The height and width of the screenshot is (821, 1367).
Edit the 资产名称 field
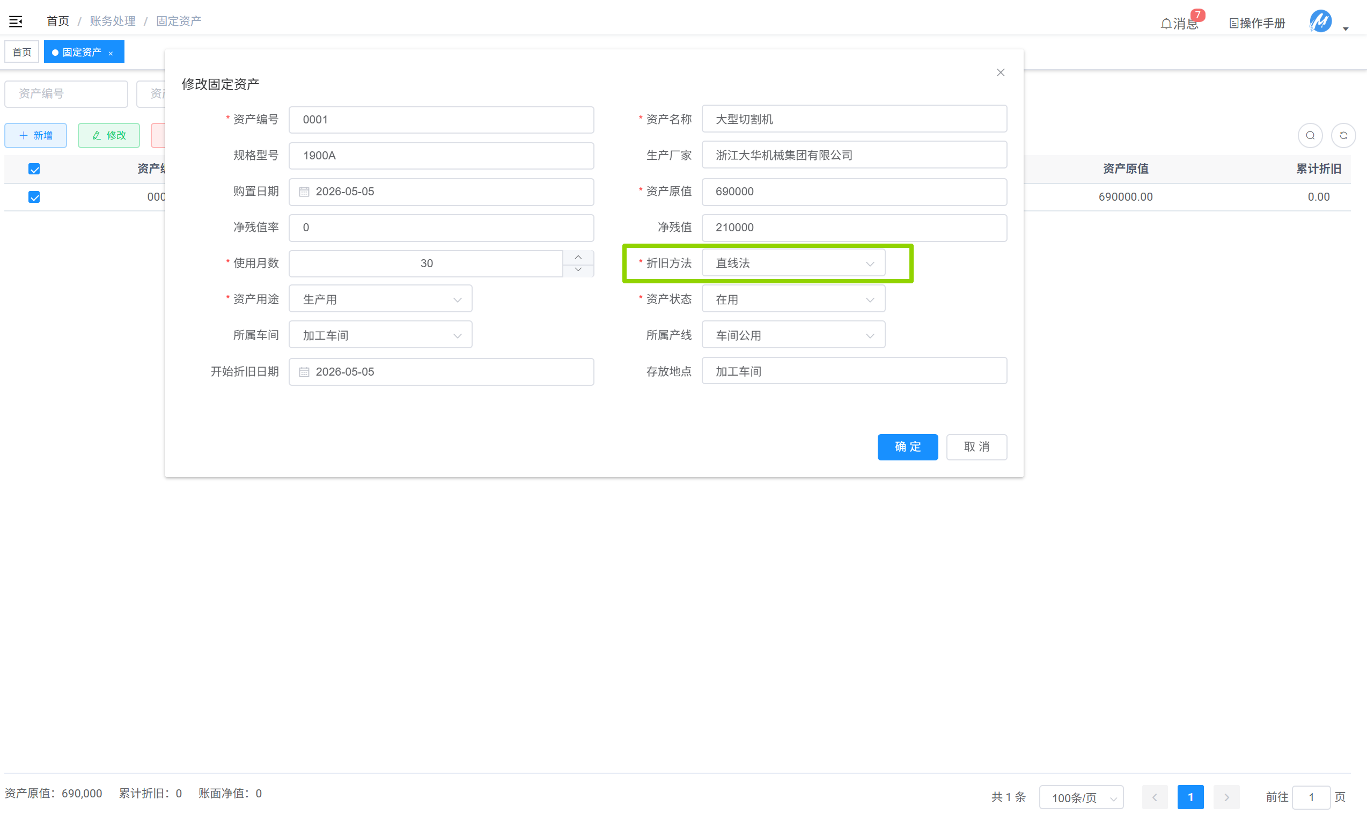(x=853, y=119)
